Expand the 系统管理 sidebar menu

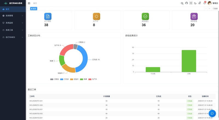click(13, 16)
